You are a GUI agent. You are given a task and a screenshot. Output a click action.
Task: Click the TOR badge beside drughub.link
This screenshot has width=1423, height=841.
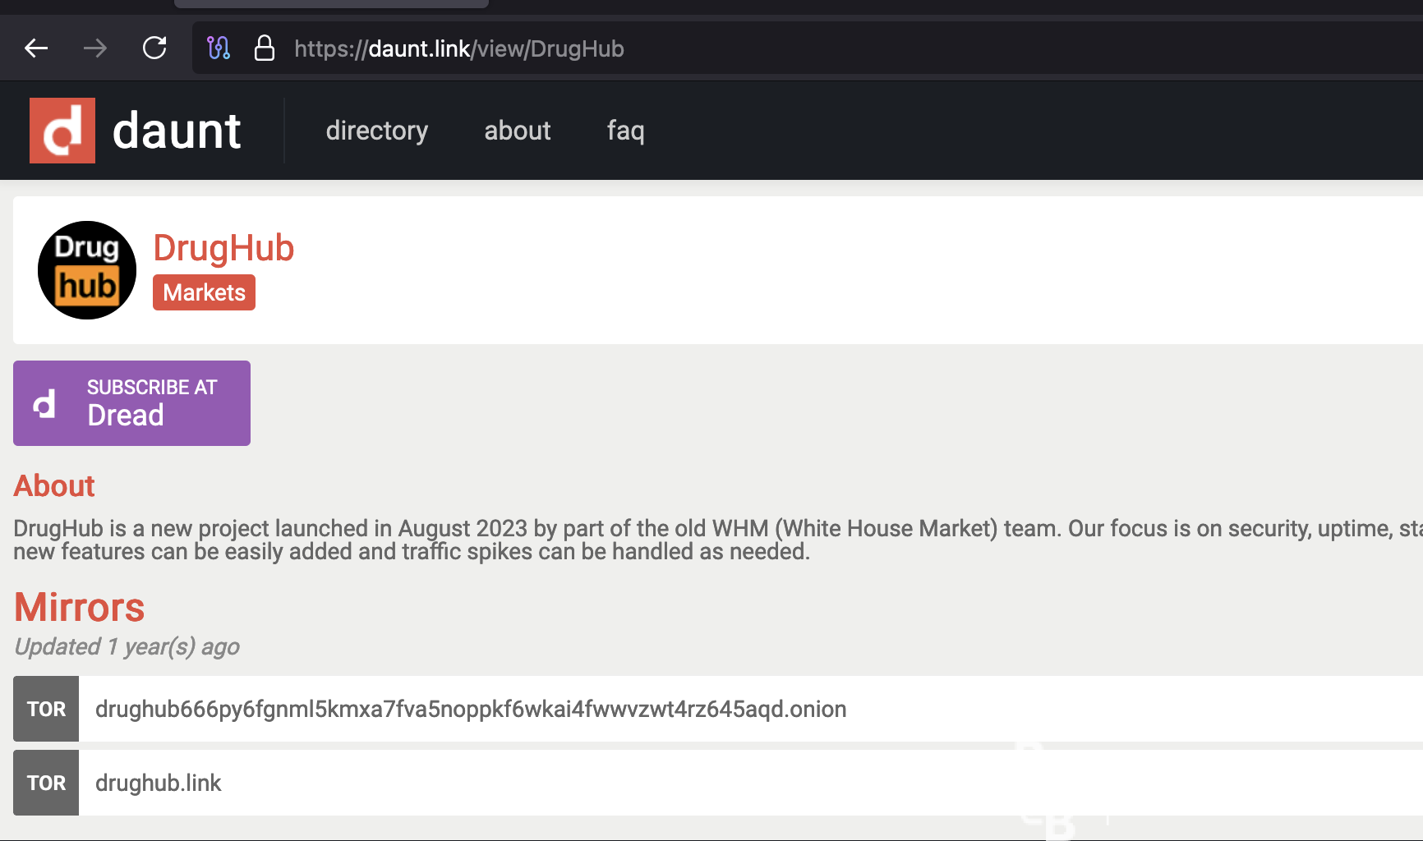pyautogui.click(x=46, y=783)
